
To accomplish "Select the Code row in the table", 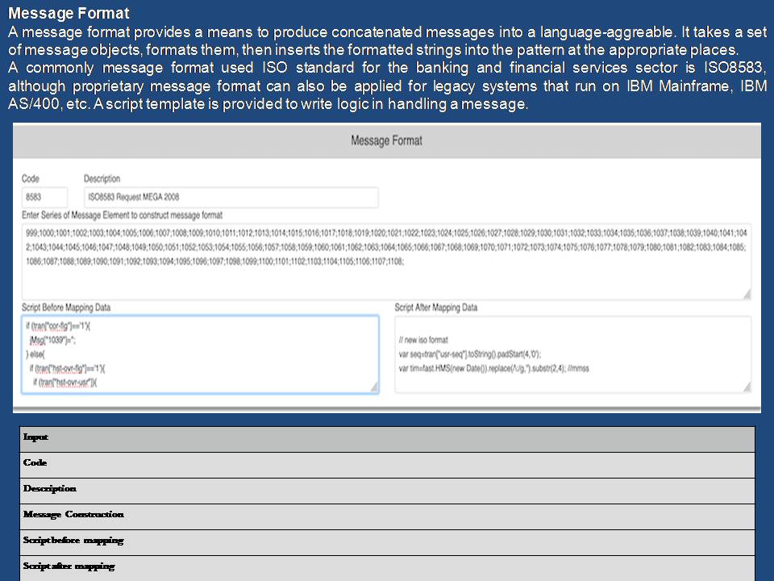I will 387,464.
